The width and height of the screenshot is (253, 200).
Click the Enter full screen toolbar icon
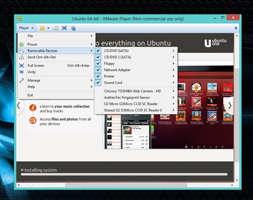pos(65,28)
